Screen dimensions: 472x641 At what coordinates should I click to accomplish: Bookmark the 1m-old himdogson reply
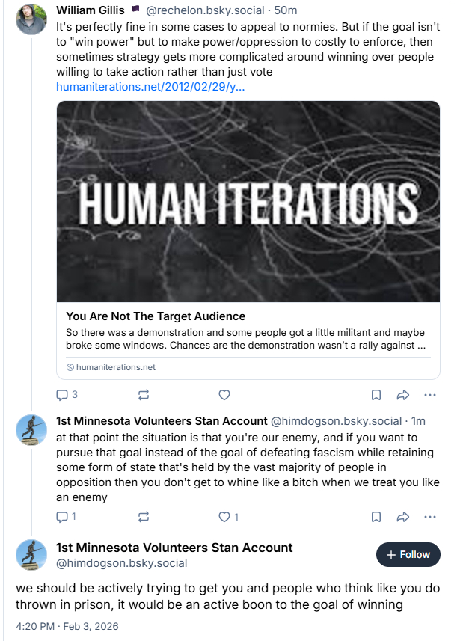coord(376,516)
